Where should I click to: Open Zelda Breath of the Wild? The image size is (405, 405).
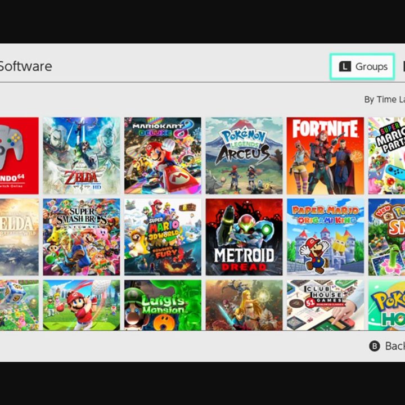point(19,237)
